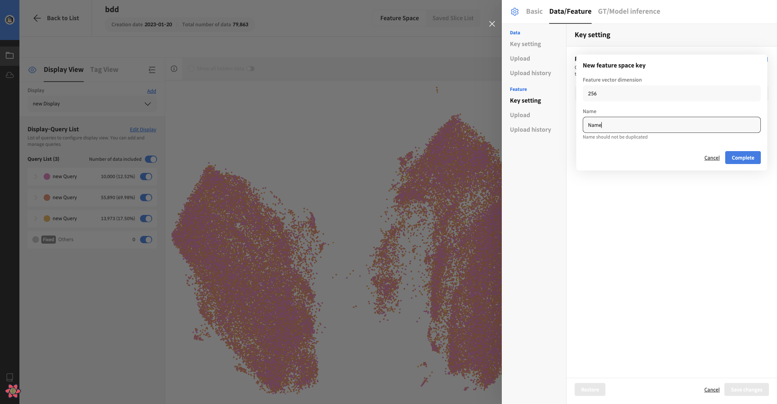Viewport: 777px width, 404px height.
Task: Click the gray dot of Others row
Action: click(36, 240)
